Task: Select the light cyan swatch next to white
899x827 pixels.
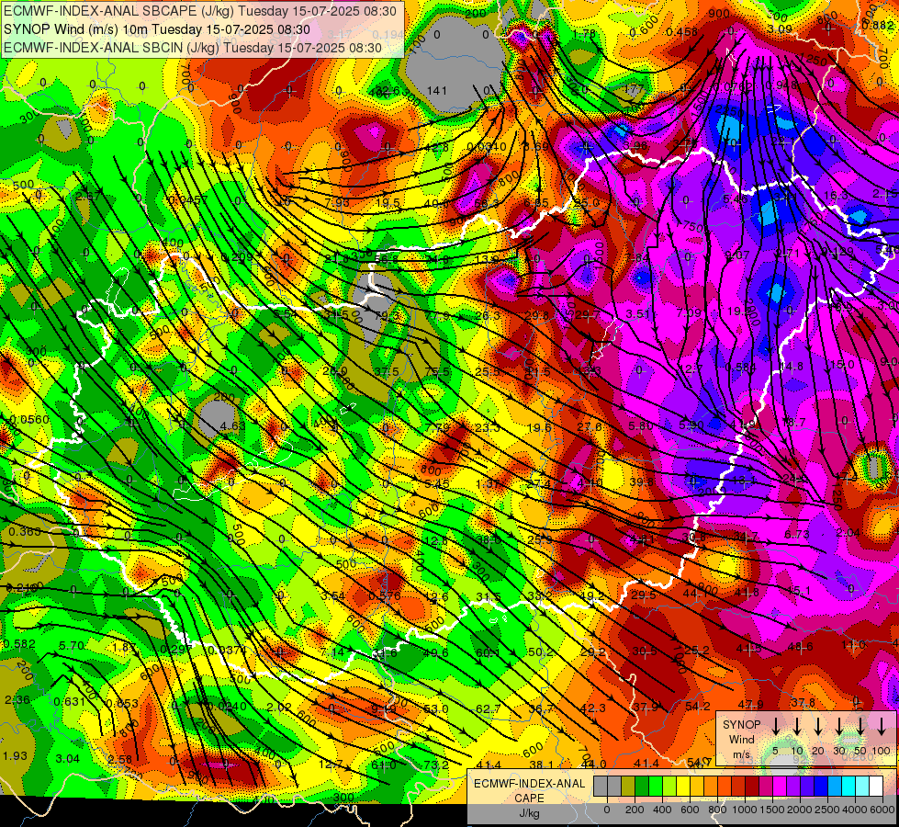Action: click(861, 787)
